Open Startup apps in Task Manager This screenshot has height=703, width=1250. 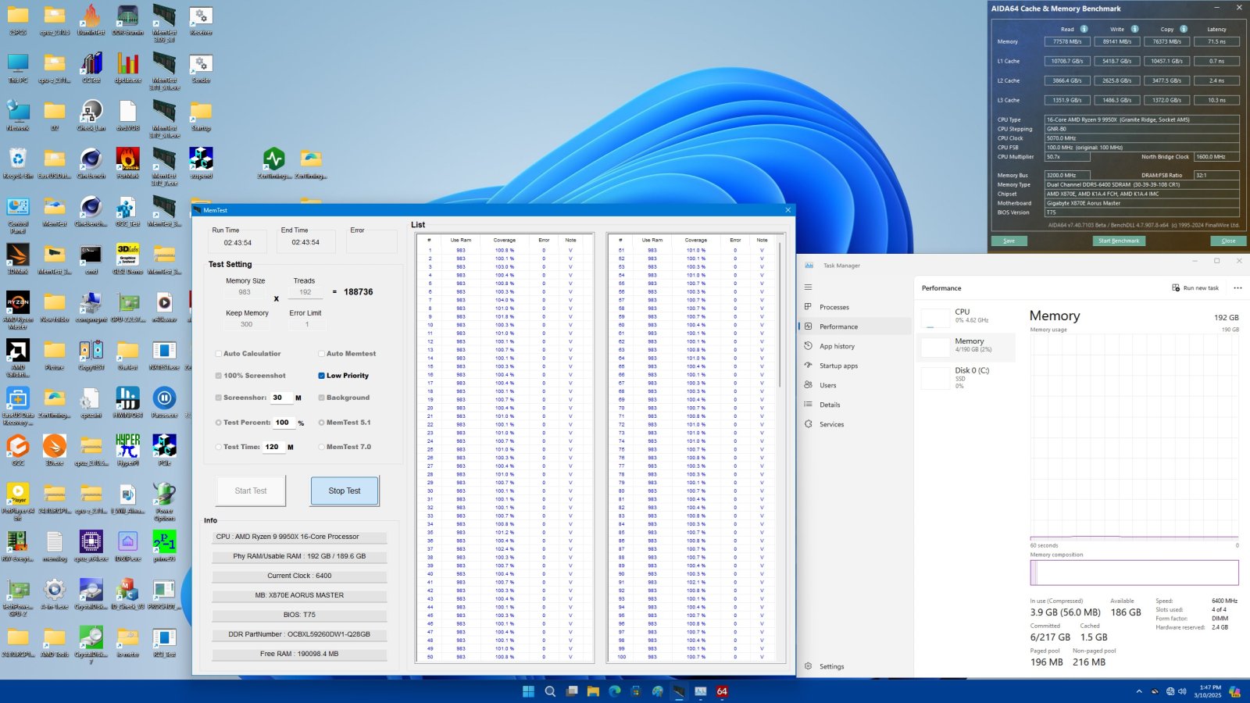click(x=854, y=366)
